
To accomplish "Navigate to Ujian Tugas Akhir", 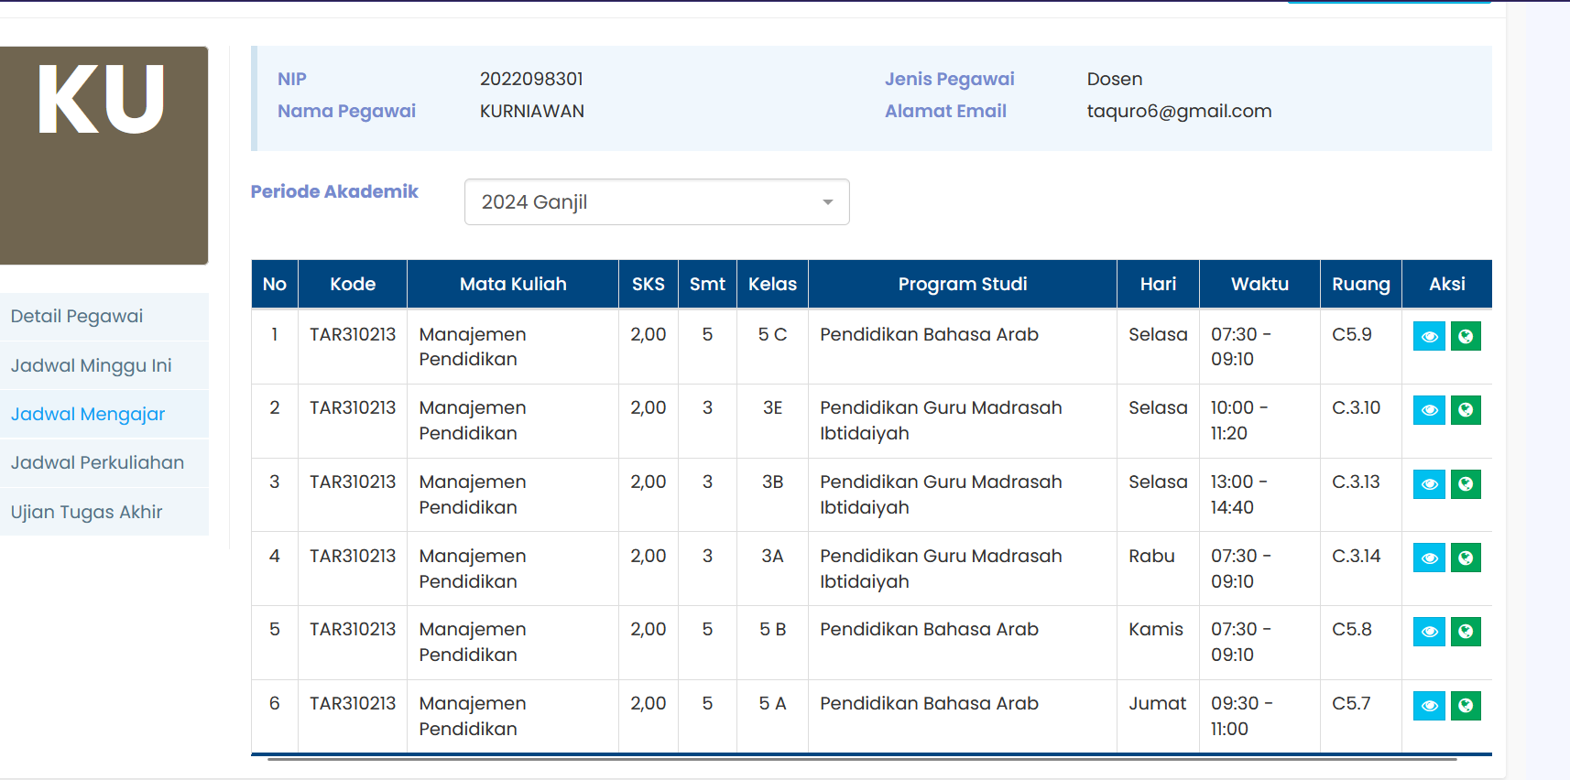I will [x=86, y=513].
